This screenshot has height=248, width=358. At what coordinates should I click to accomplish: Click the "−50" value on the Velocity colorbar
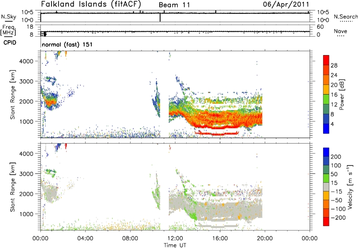336,200
